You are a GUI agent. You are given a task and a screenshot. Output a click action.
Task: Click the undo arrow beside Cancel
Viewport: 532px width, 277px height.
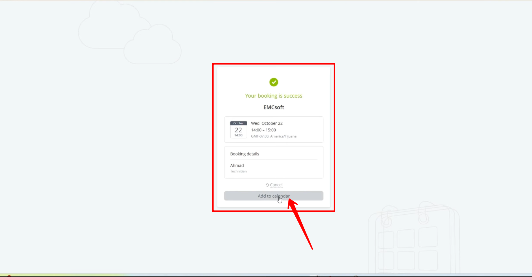pyautogui.click(x=267, y=185)
